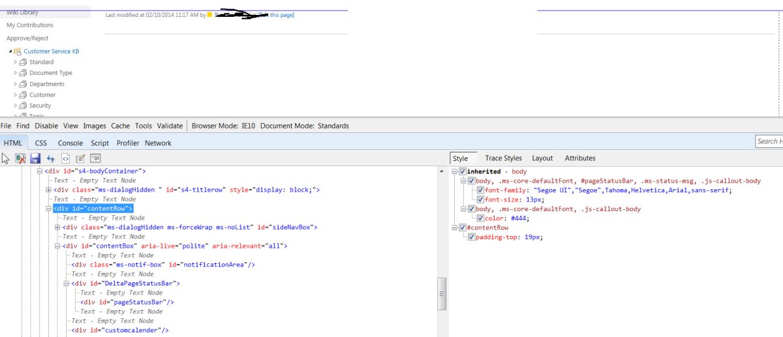Collapse the contentRow div node
The height and width of the screenshot is (337, 783).
(x=48, y=209)
